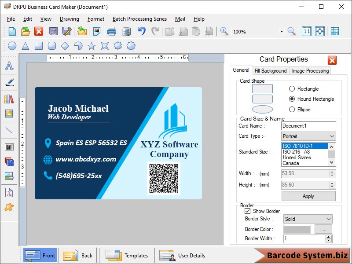Open the Card Type dropdown
Image resolution: width=352 pixels, height=264 pixels.
[x=309, y=136]
